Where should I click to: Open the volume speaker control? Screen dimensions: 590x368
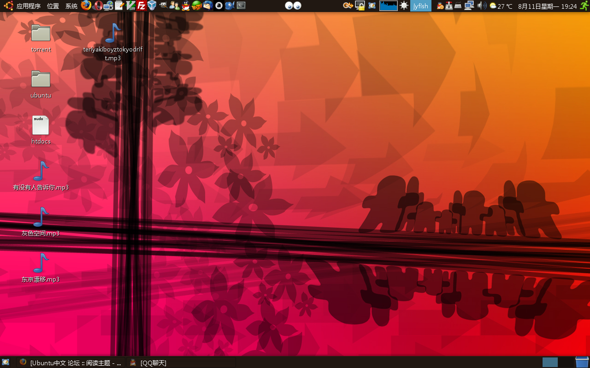pyautogui.click(x=482, y=6)
